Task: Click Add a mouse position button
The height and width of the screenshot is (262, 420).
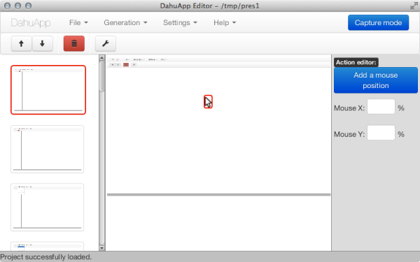Action: pyautogui.click(x=375, y=80)
